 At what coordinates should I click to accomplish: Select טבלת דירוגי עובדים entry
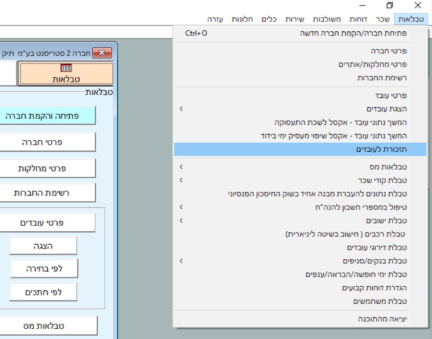(x=301, y=248)
